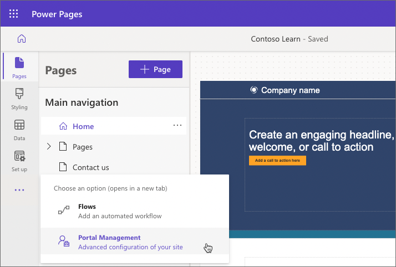Click the Add a call to action here button
Screen dimensions: 396x267
tap(277, 160)
